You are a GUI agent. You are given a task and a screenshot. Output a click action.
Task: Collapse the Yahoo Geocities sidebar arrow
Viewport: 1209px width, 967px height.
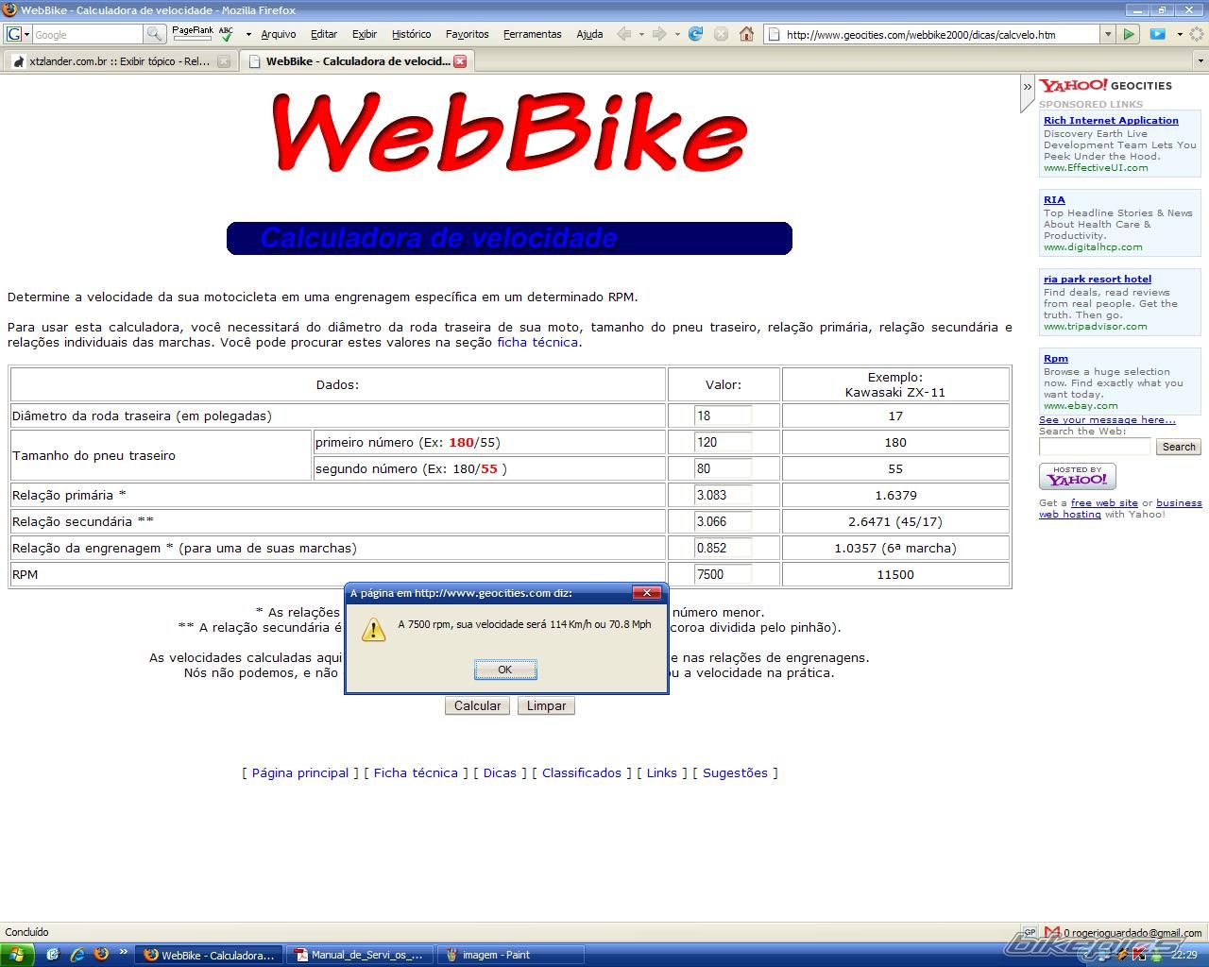[1027, 87]
